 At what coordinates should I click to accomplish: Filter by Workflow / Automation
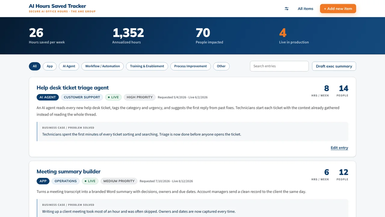click(x=102, y=66)
